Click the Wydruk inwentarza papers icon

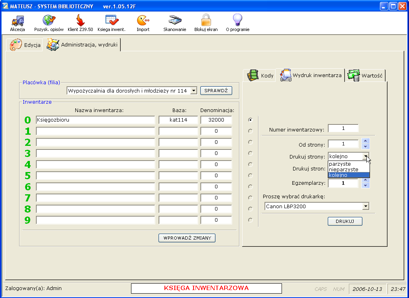(x=286, y=75)
